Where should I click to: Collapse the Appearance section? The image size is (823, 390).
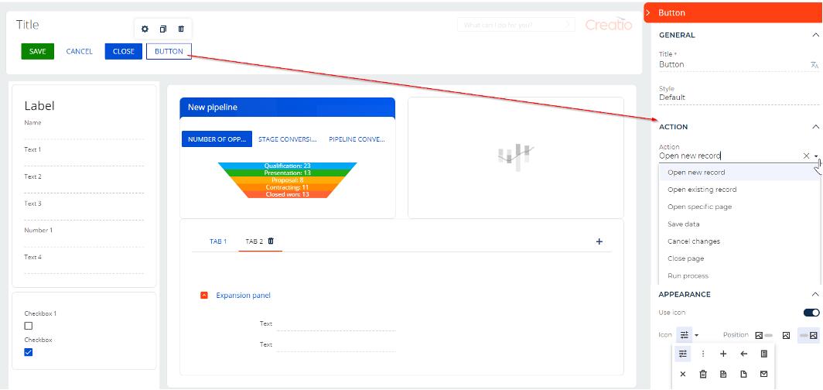(x=815, y=295)
